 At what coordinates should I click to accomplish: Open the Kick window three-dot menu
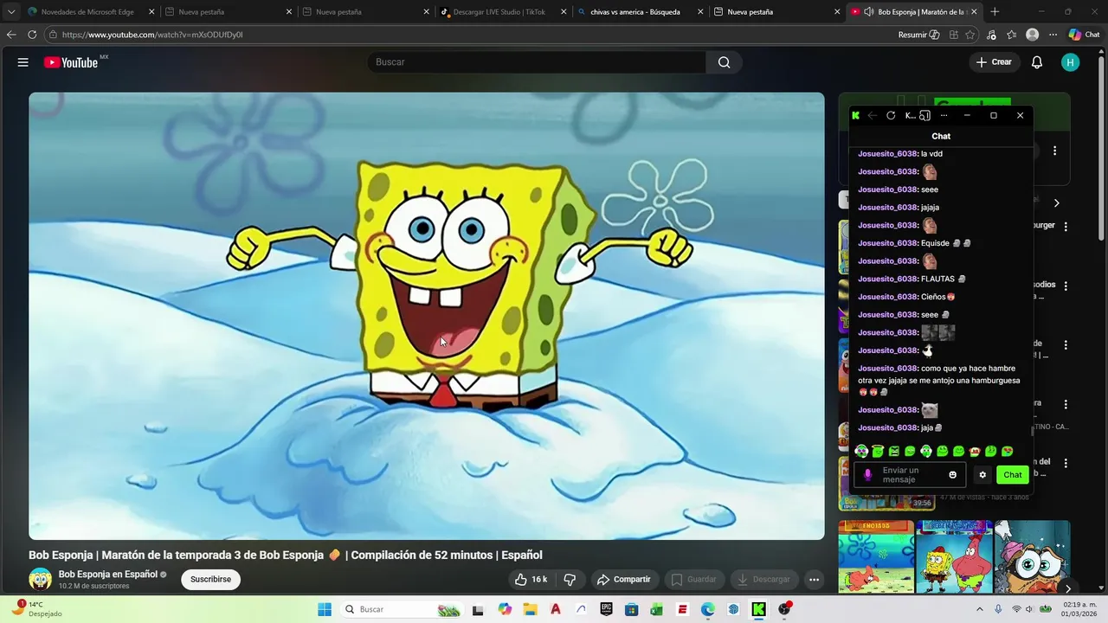click(x=944, y=115)
